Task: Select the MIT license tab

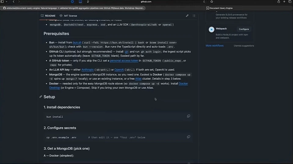Action: click(x=68, y=16)
